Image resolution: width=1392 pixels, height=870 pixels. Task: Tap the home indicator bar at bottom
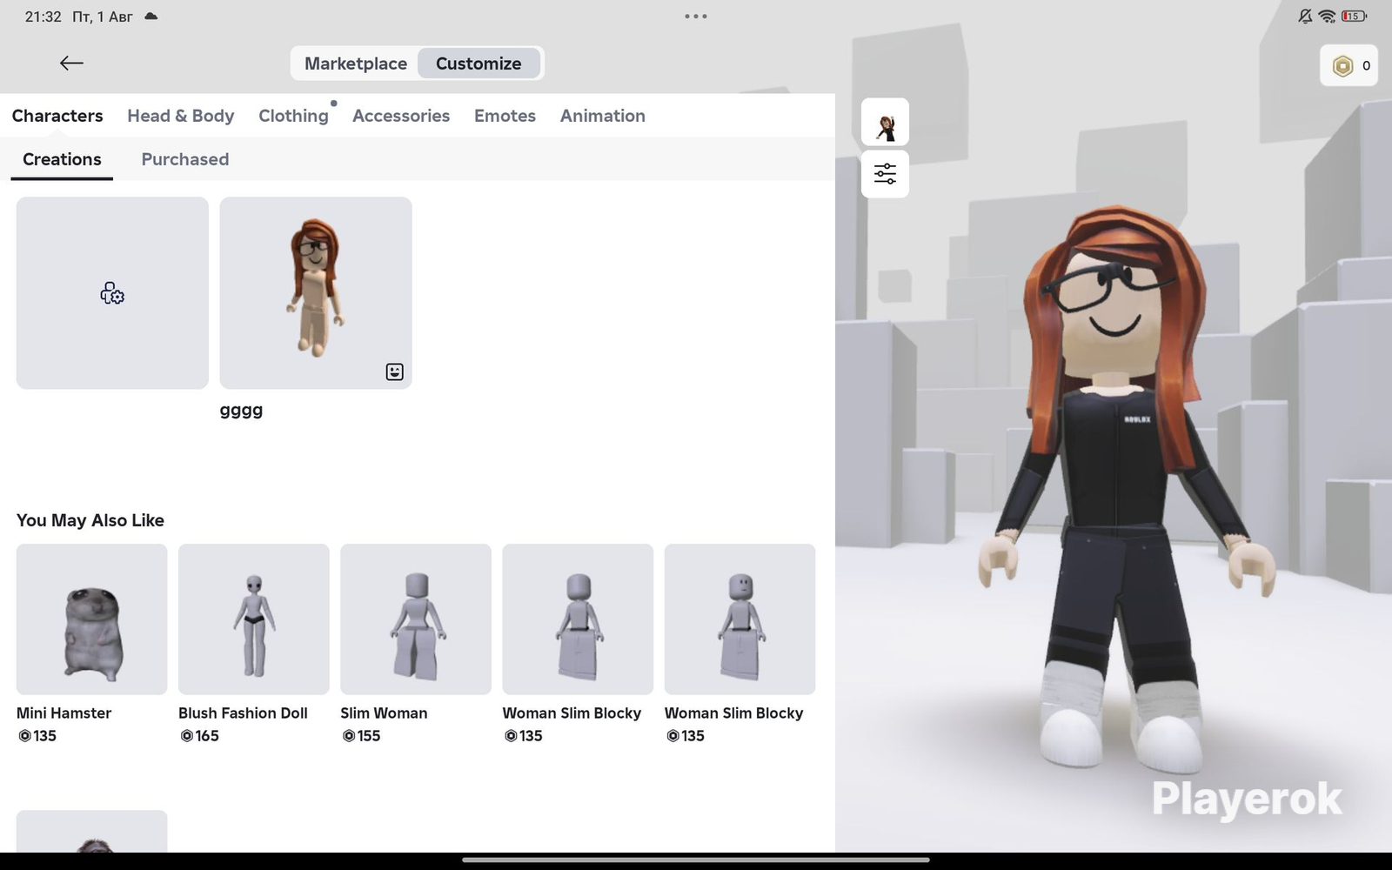696,860
